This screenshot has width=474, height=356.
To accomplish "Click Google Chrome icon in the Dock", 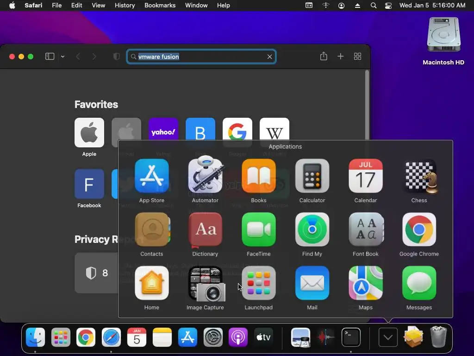I will (86, 337).
